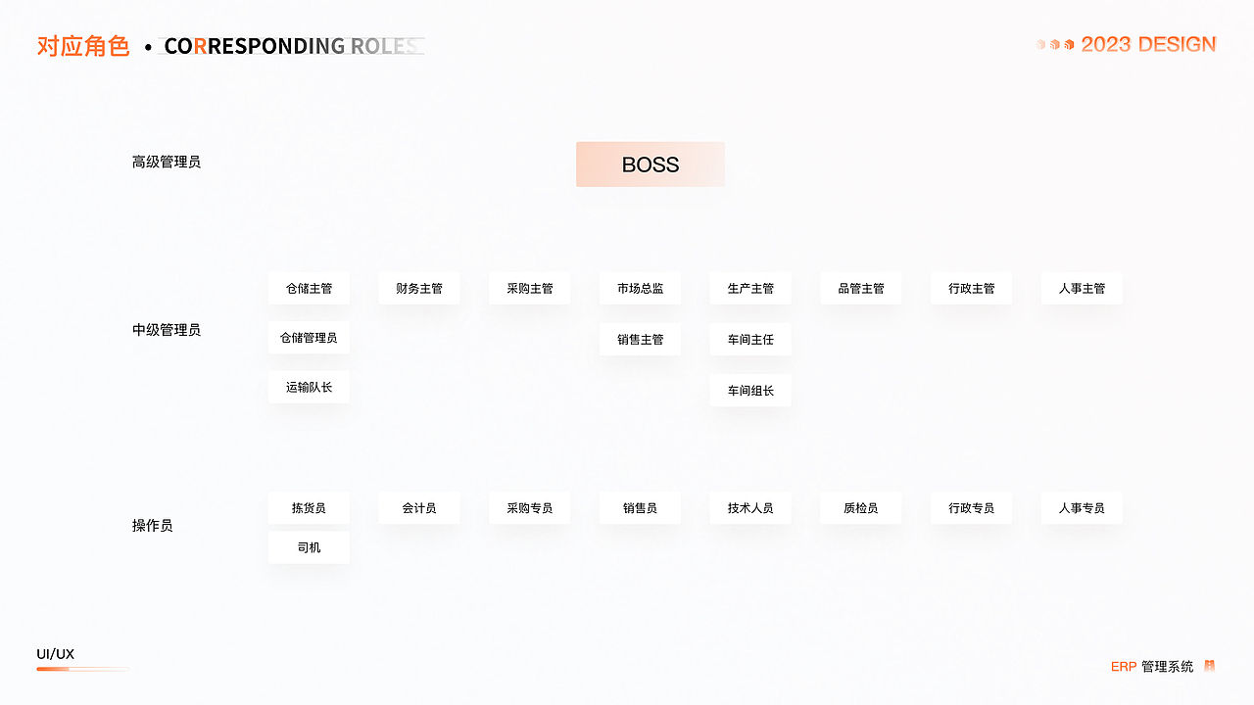Click the 品管主管 role card

click(x=861, y=289)
